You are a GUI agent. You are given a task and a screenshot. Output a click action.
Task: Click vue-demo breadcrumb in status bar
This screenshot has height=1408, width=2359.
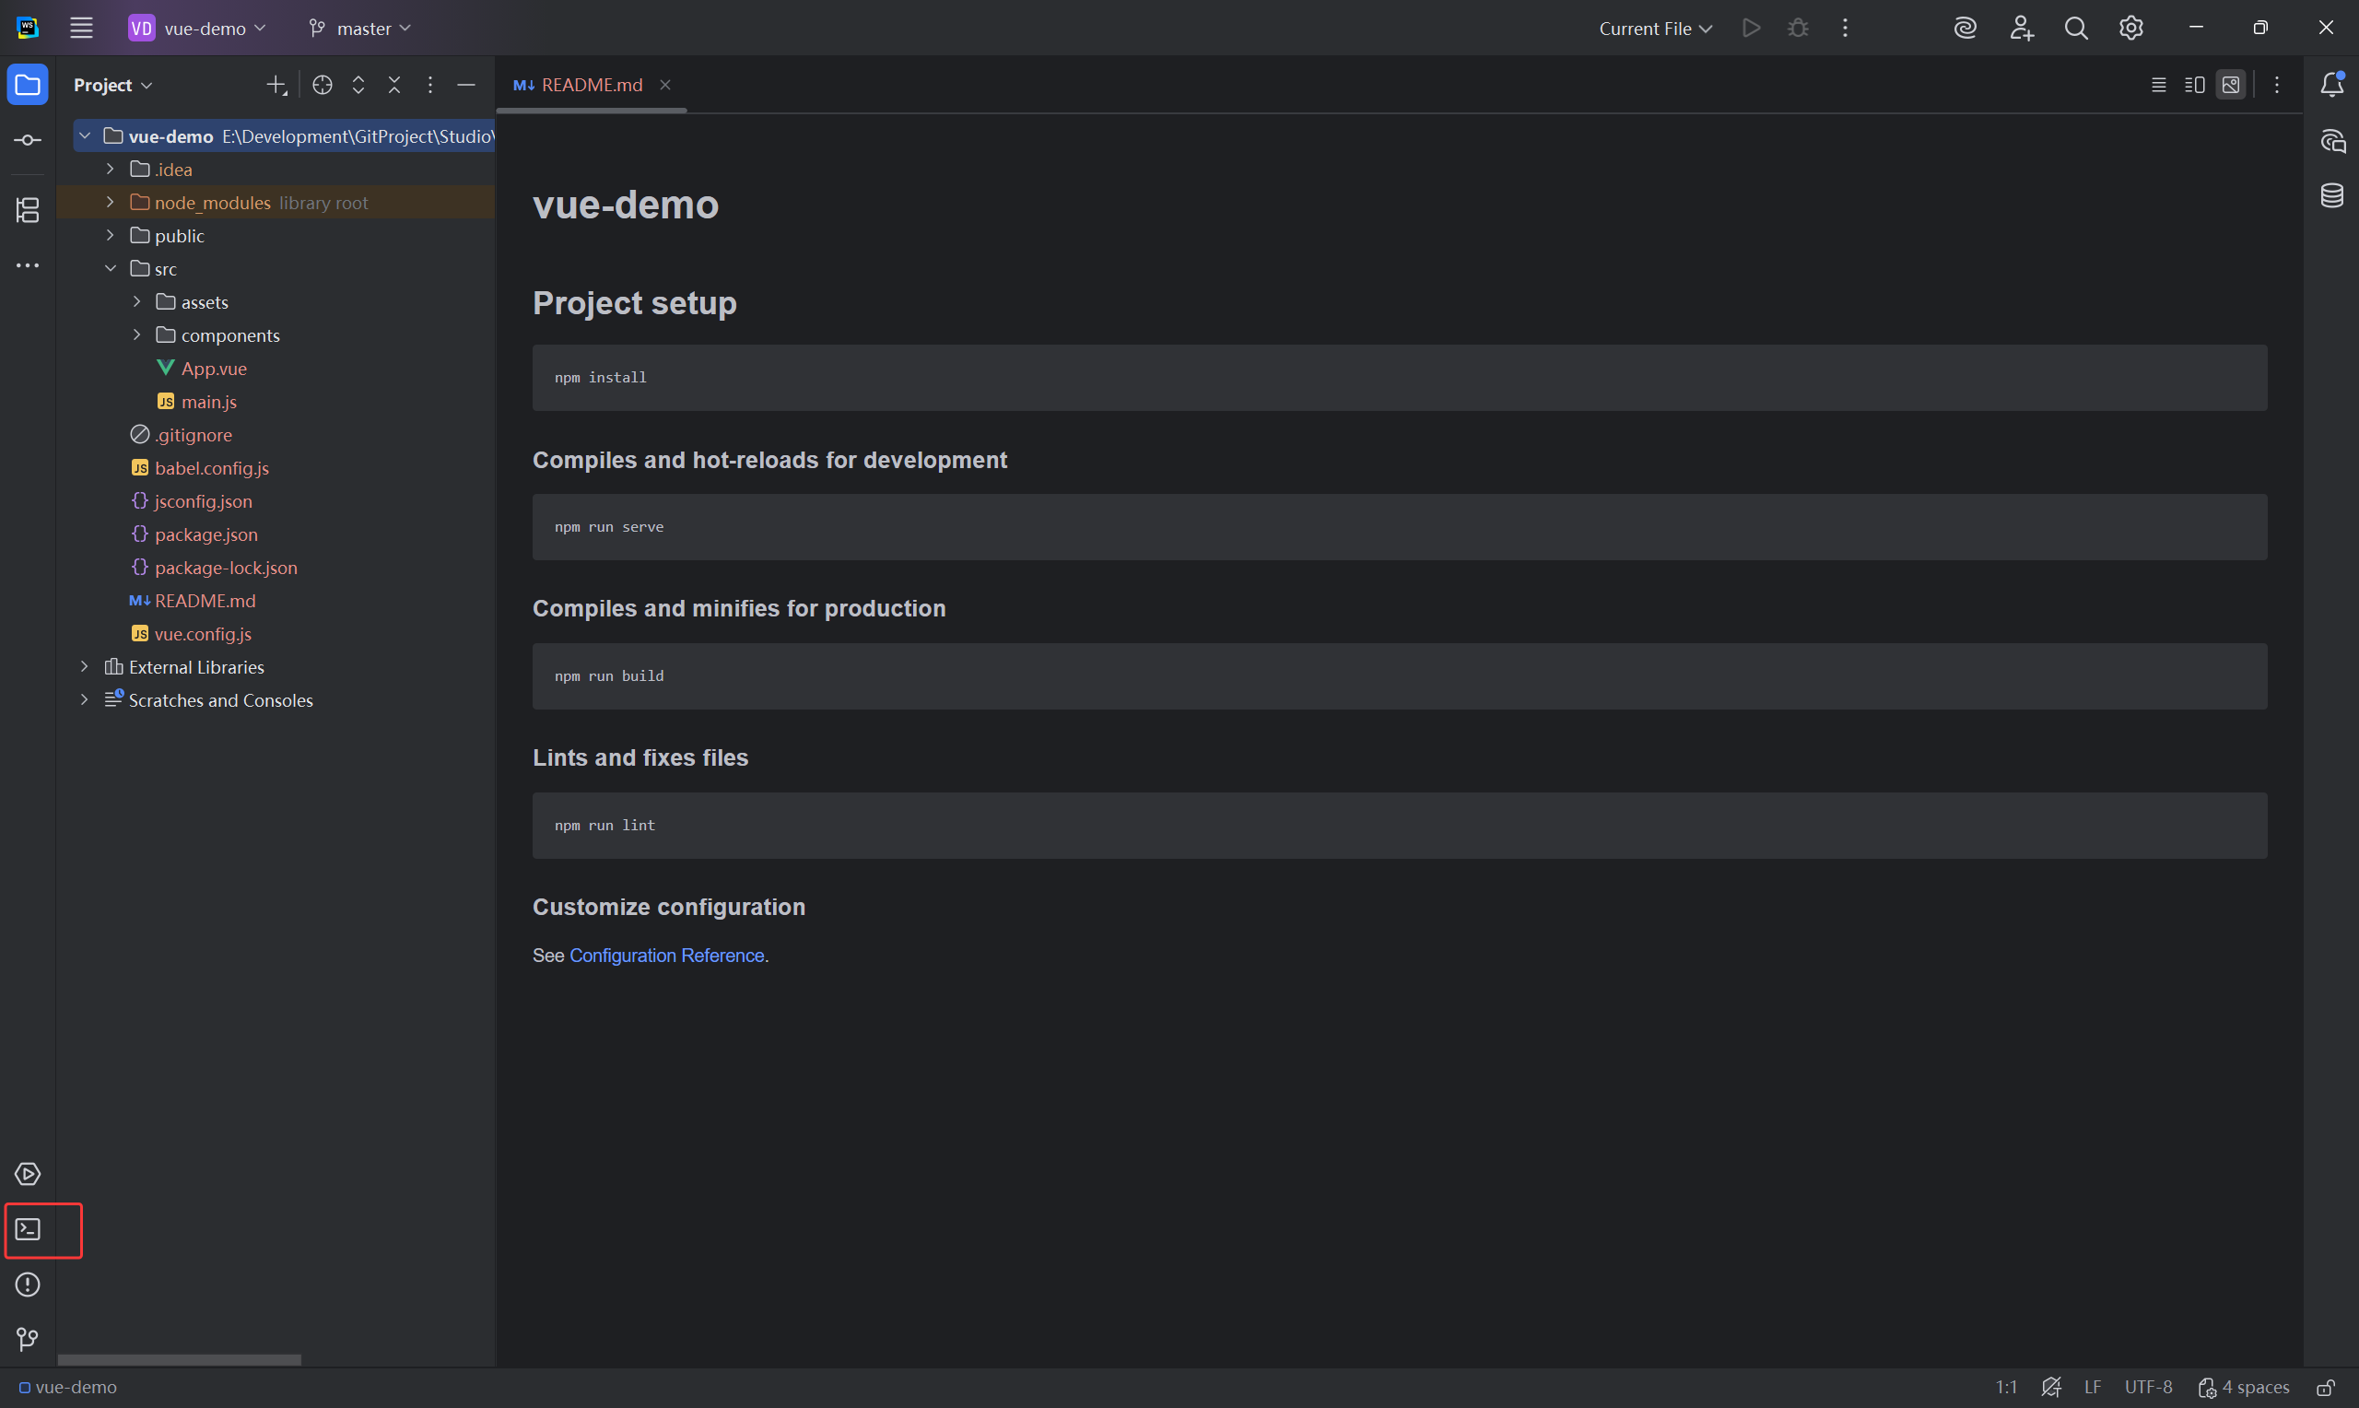click(67, 1387)
